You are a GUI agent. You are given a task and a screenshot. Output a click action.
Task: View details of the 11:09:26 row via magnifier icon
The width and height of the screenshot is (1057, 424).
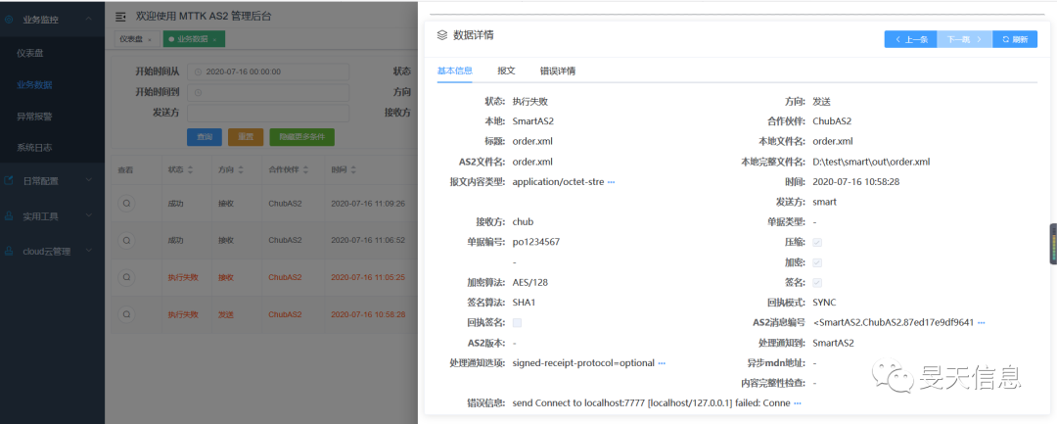(126, 203)
